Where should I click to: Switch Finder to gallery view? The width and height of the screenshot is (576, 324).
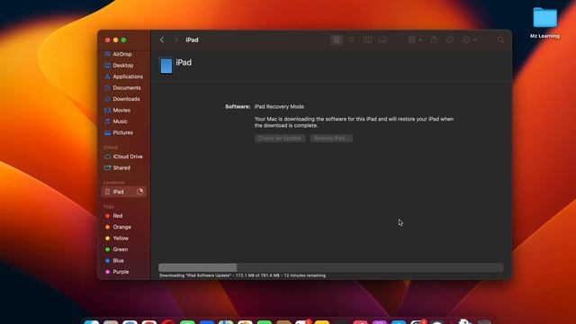click(x=382, y=40)
